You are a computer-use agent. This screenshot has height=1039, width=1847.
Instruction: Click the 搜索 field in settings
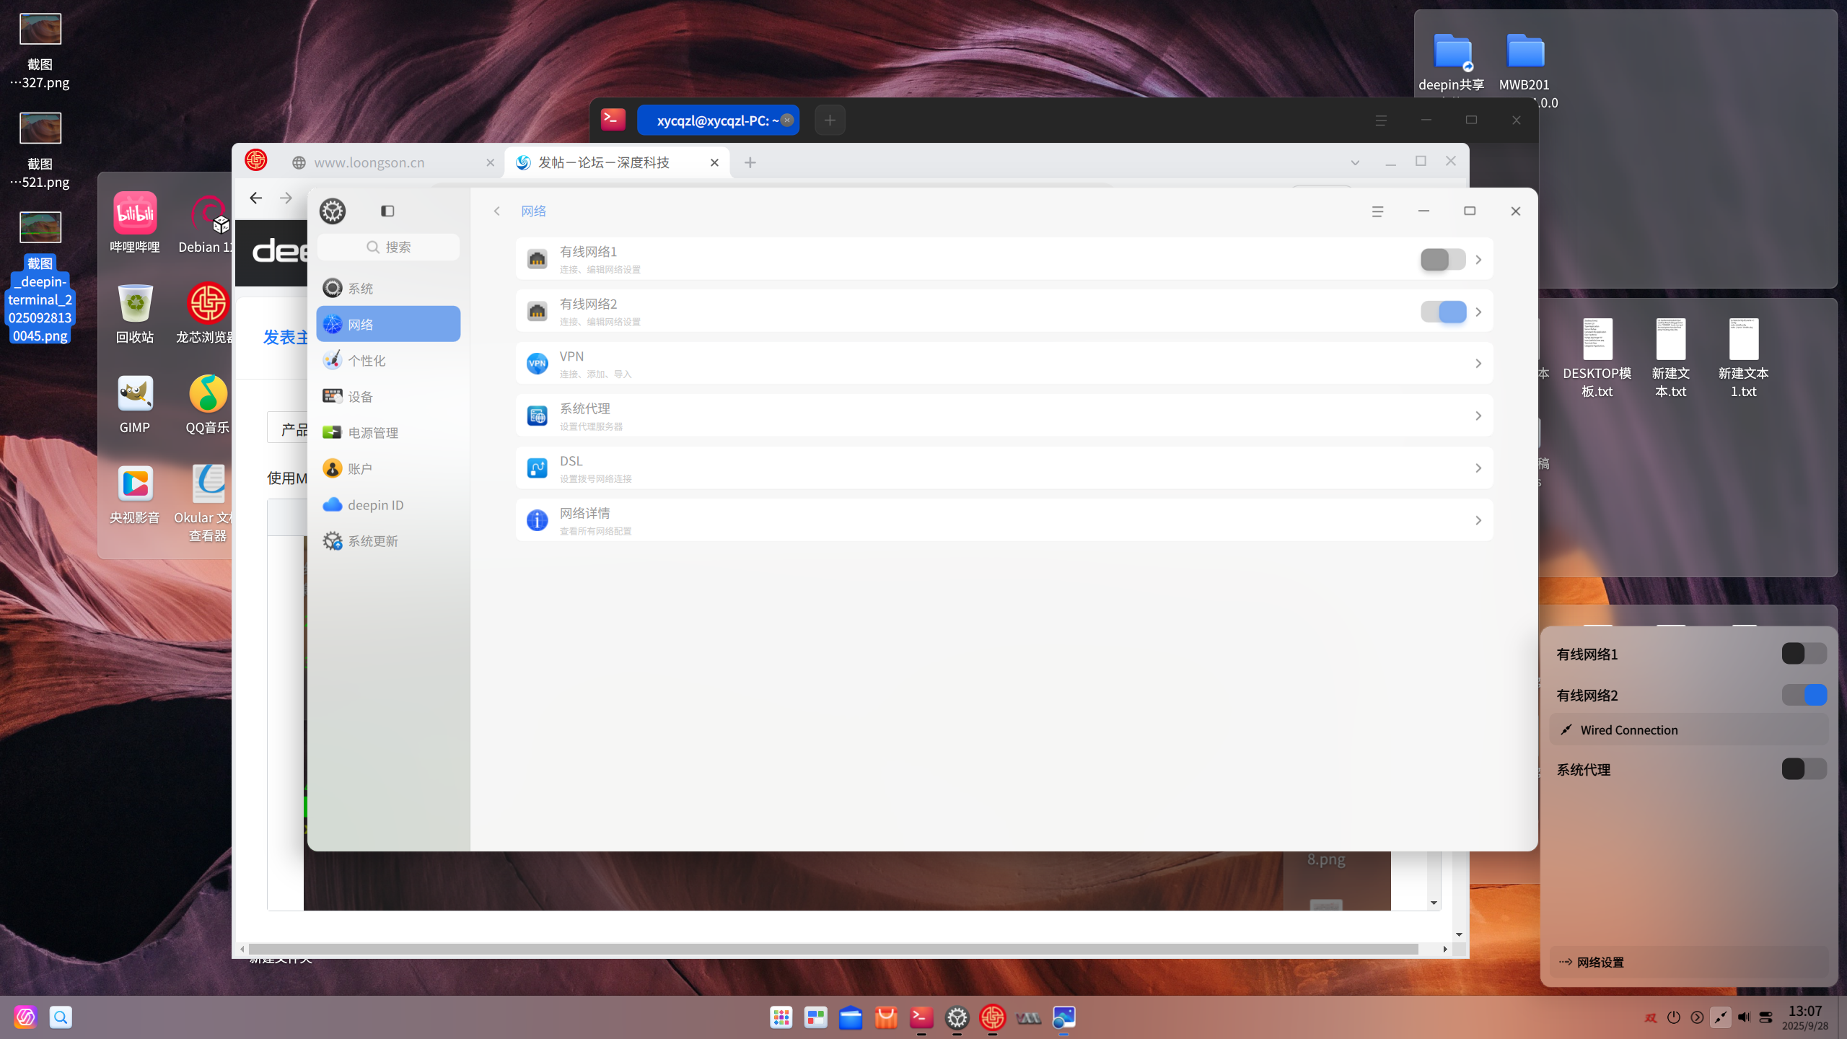[x=388, y=247]
